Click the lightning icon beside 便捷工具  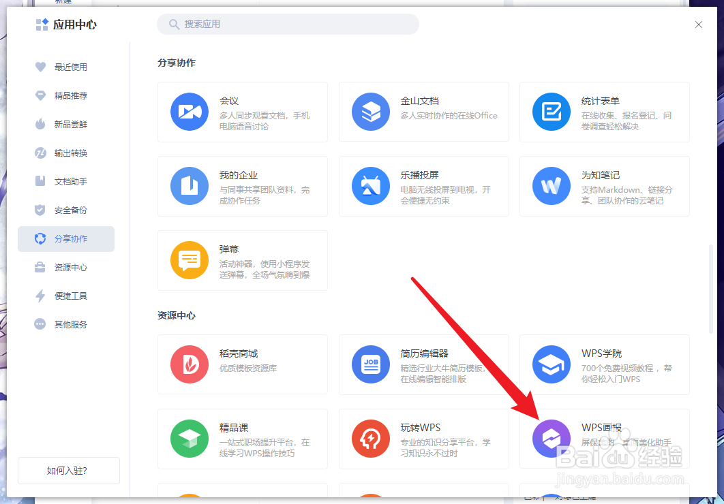click(41, 296)
